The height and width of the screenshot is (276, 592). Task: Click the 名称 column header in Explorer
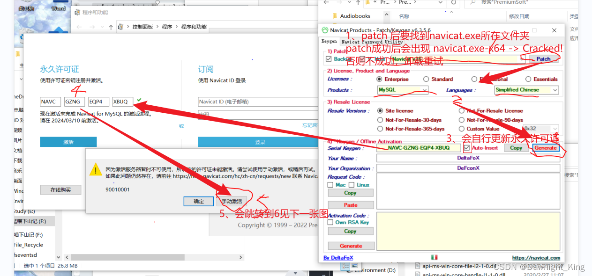[x=404, y=16]
